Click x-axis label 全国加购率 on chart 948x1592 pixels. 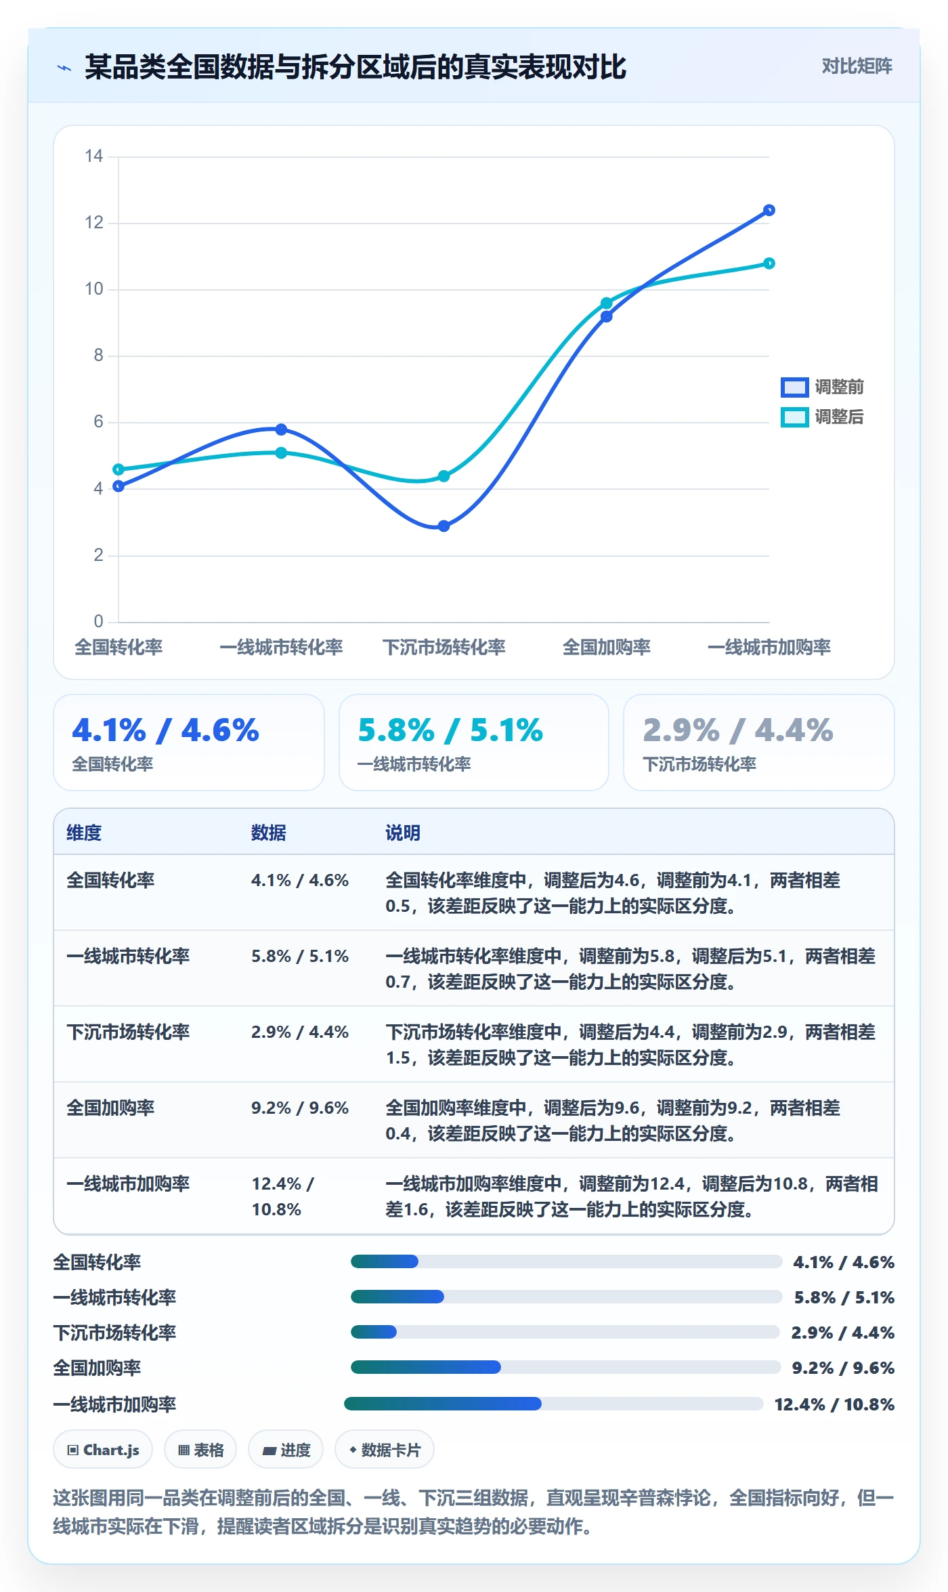pyautogui.click(x=606, y=647)
